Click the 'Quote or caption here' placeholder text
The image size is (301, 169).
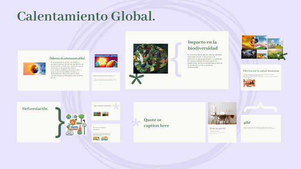point(156,122)
